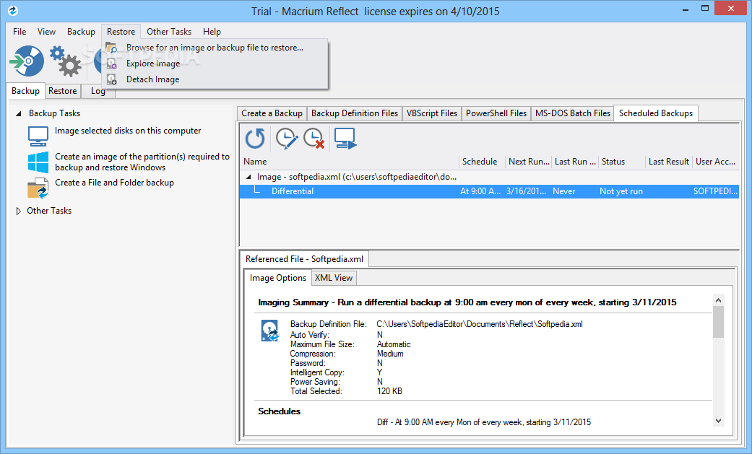
Task: Open the Backup menu
Action: tap(81, 32)
